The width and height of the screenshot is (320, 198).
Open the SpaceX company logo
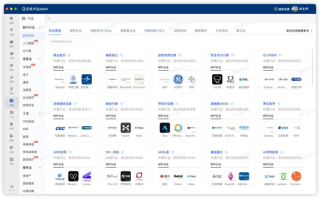point(60,79)
